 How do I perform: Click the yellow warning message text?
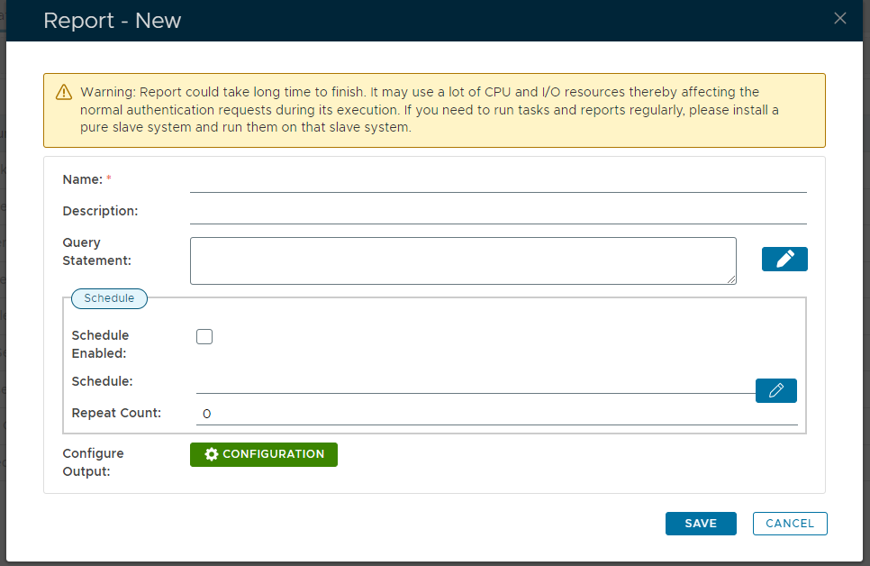click(x=430, y=110)
